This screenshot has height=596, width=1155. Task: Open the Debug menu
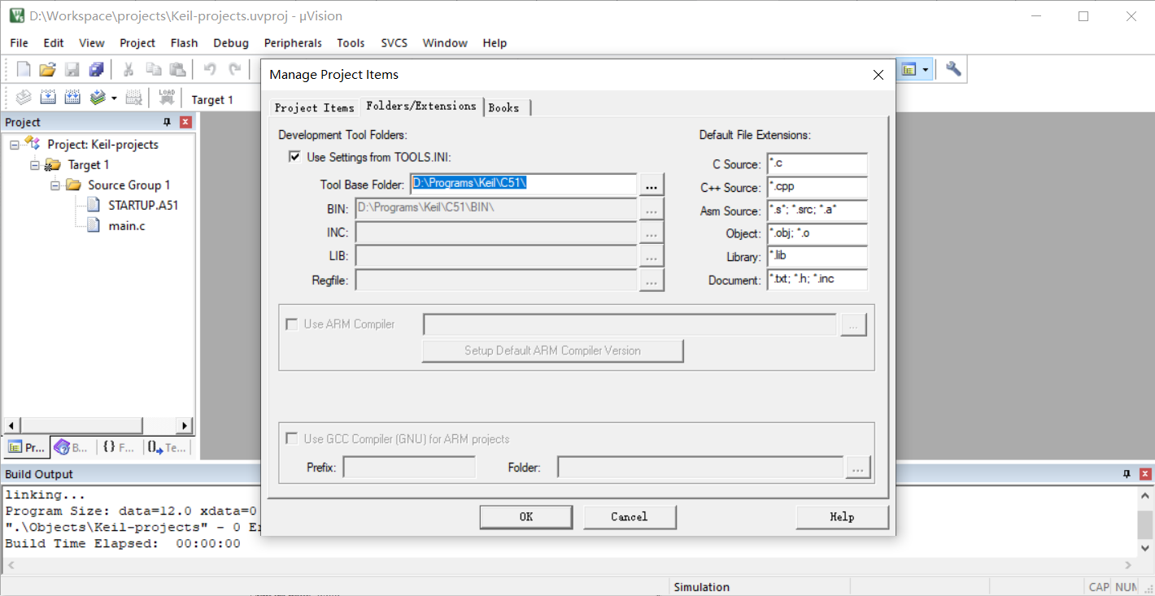(x=231, y=43)
